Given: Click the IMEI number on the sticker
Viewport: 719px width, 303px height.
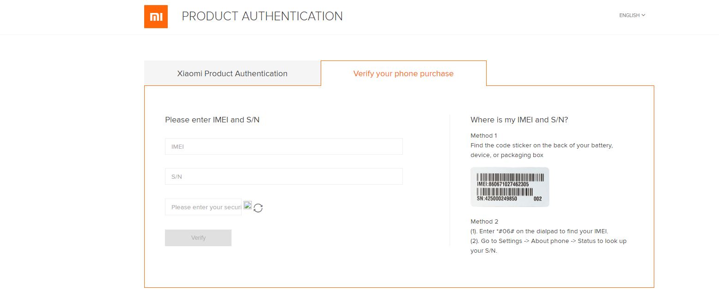Looking at the screenshot, I should pyautogui.click(x=503, y=184).
